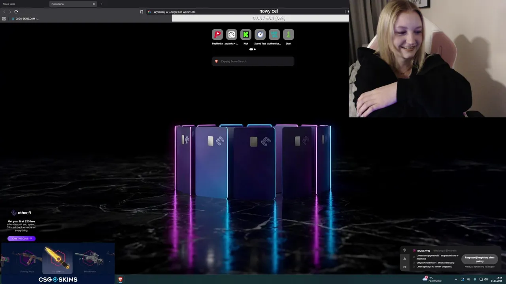Bookmark this page with bookmark icon

pyautogui.click(x=142, y=12)
